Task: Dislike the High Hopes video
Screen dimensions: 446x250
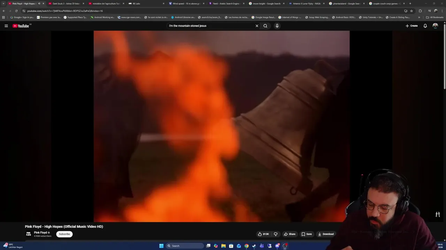Action: [276, 234]
